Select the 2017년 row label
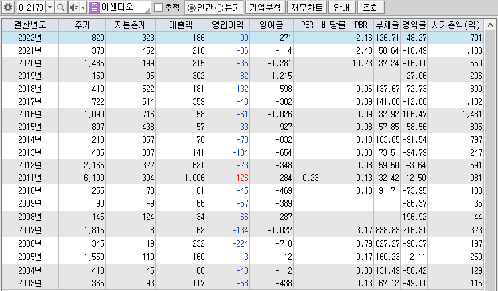 [30, 101]
